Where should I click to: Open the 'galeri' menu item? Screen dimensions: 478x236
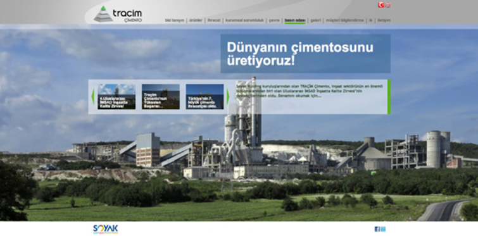click(316, 20)
